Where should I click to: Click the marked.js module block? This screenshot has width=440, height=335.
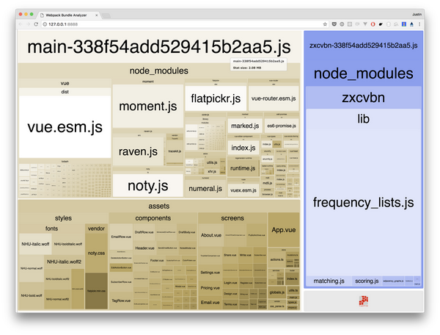[245, 126]
